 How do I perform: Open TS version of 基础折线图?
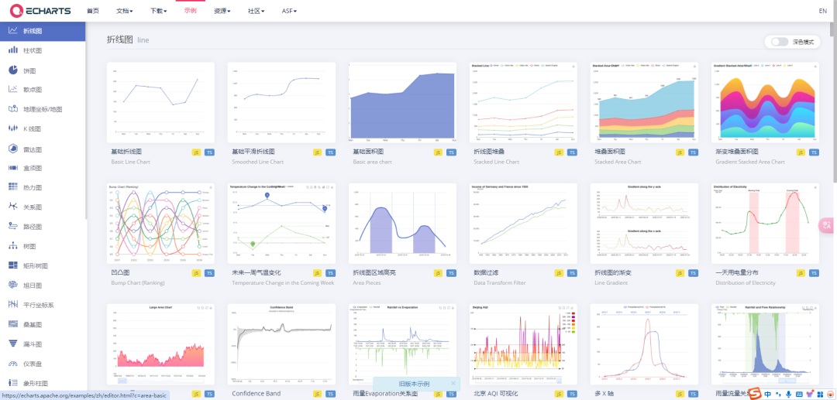point(209,152)
